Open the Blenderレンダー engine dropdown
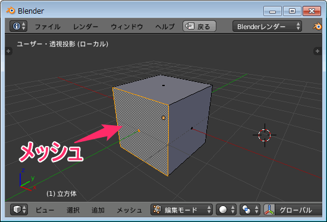 pos(267,26)
